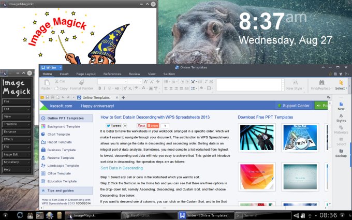Toggle italic formatting

(105, 89)
